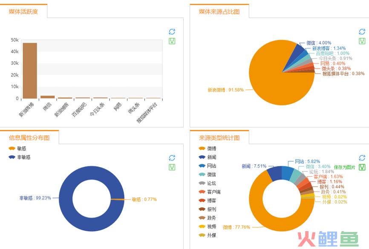369x249 pixels.
Task: Toggle 论坛 in the source-type legend
Action: point(208,183)
